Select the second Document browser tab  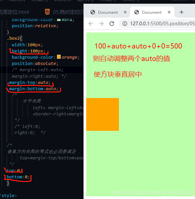(x=152, y=12)
